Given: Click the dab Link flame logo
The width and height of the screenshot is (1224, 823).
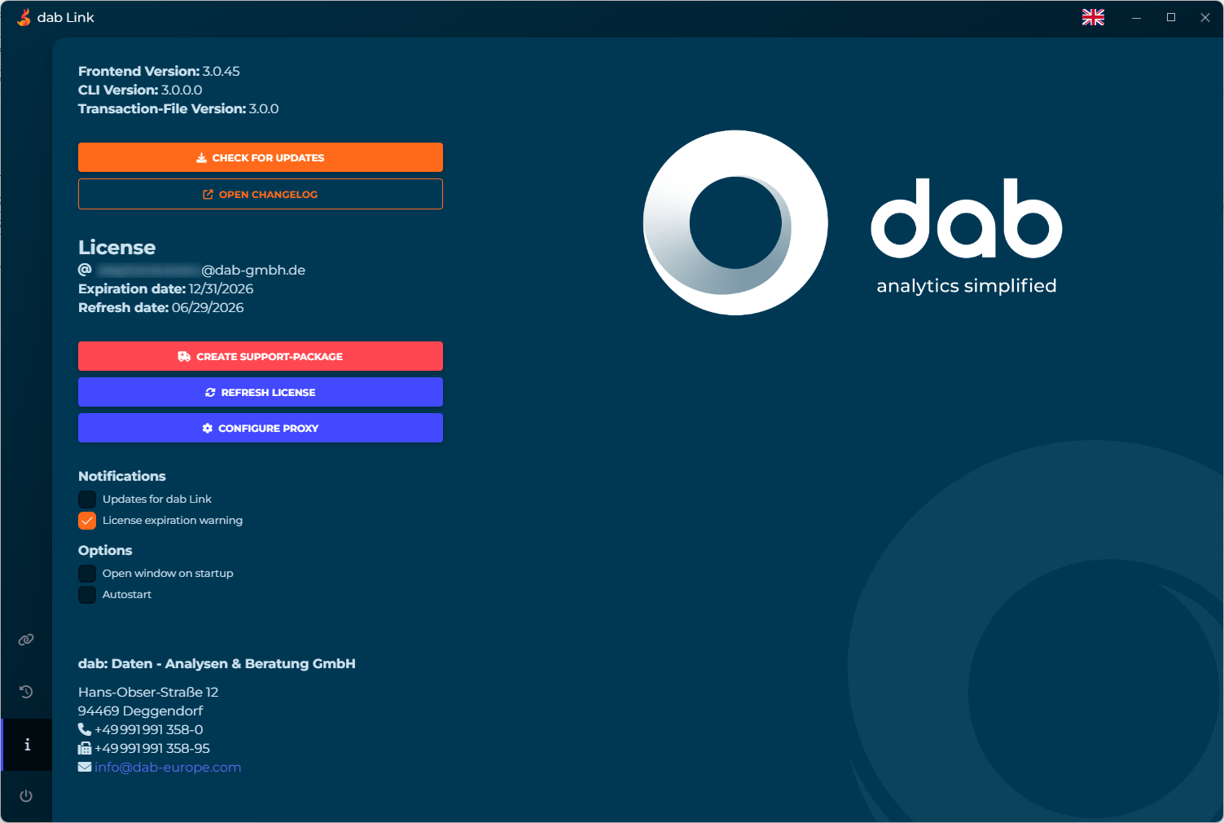Looking at the screenshot, I should click(24, 17).
